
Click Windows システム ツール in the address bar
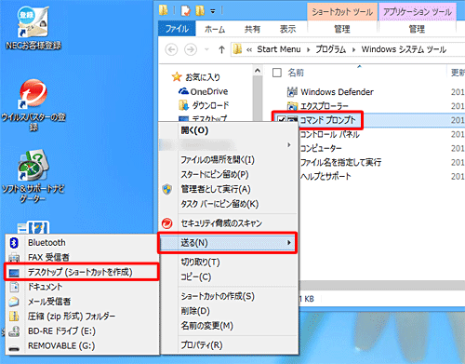click(404, 49)
